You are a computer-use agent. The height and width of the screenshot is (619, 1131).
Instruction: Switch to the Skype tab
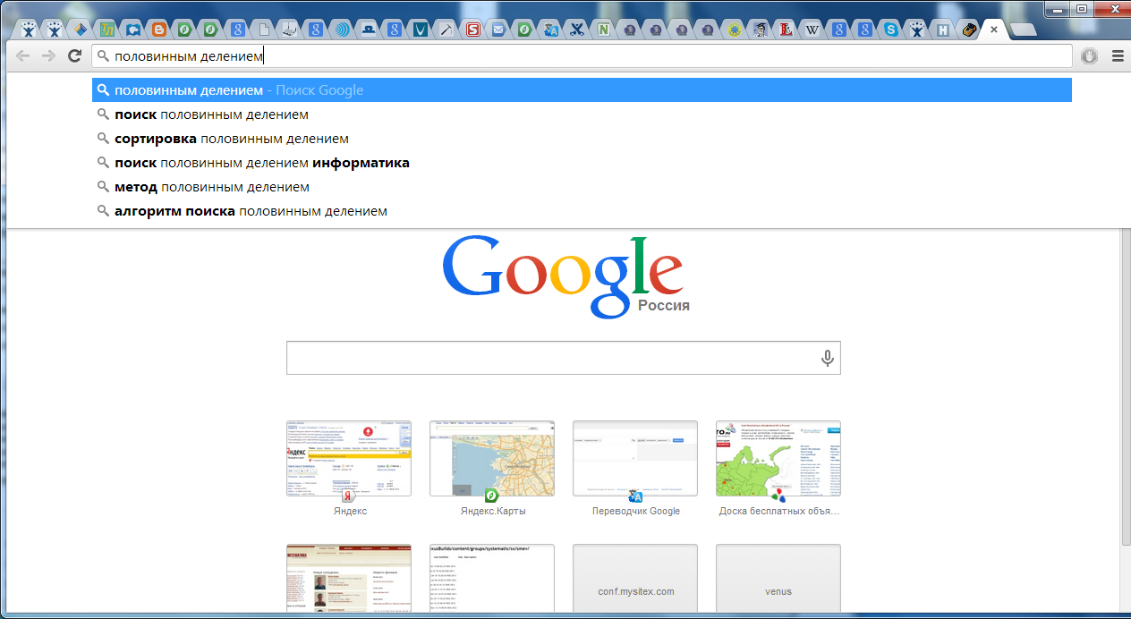[x=891, y=30]
